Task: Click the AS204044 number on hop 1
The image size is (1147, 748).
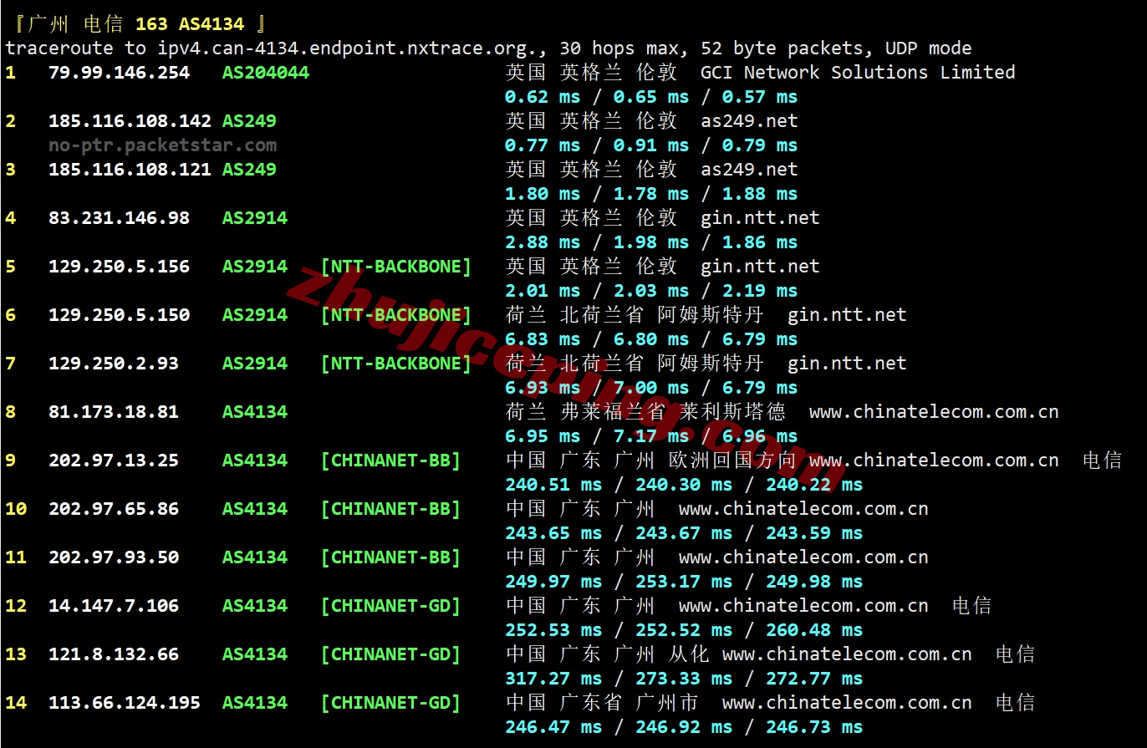Action: coord(265,73)
